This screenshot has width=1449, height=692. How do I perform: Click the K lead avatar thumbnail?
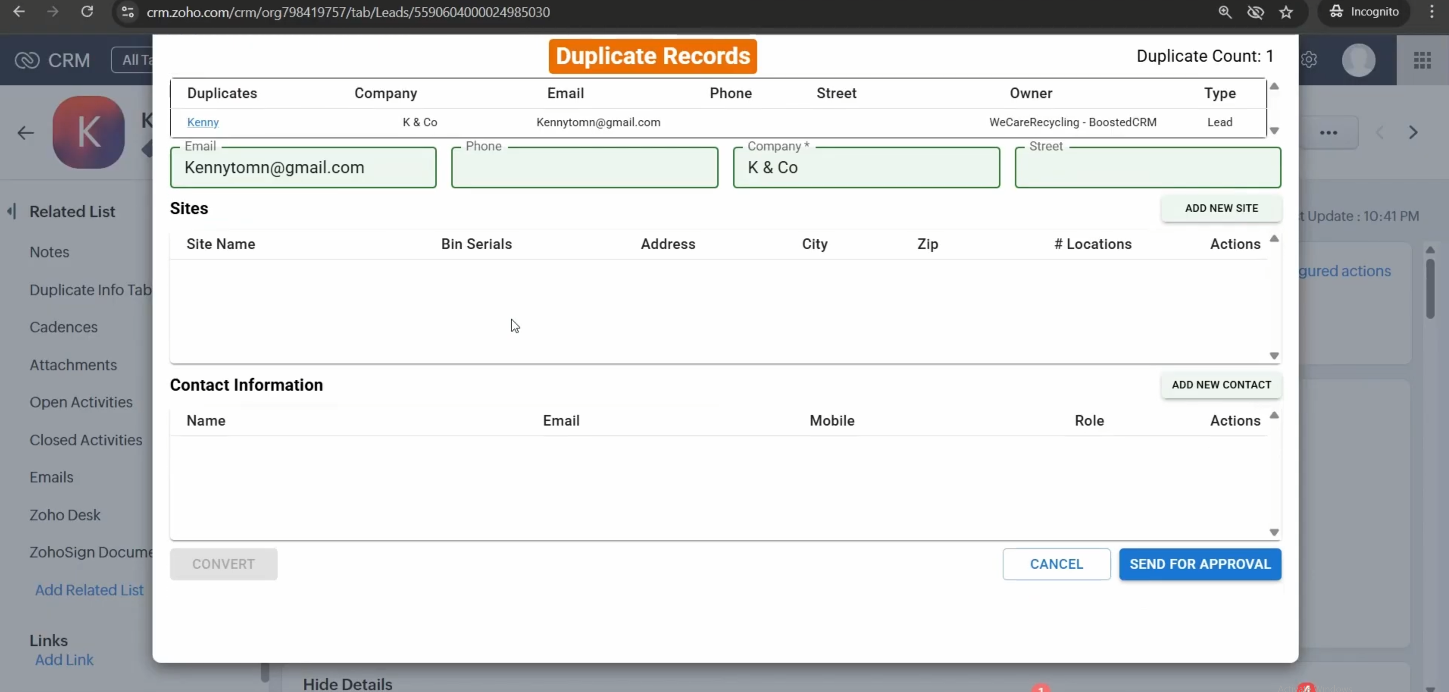click(88, 132)
